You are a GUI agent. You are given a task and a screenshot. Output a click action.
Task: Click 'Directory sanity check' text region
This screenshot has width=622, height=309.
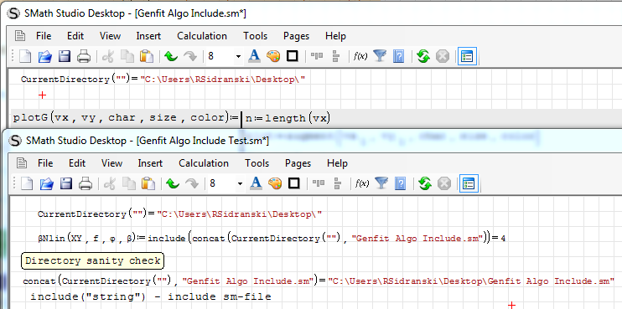click(x=92, y=261)
